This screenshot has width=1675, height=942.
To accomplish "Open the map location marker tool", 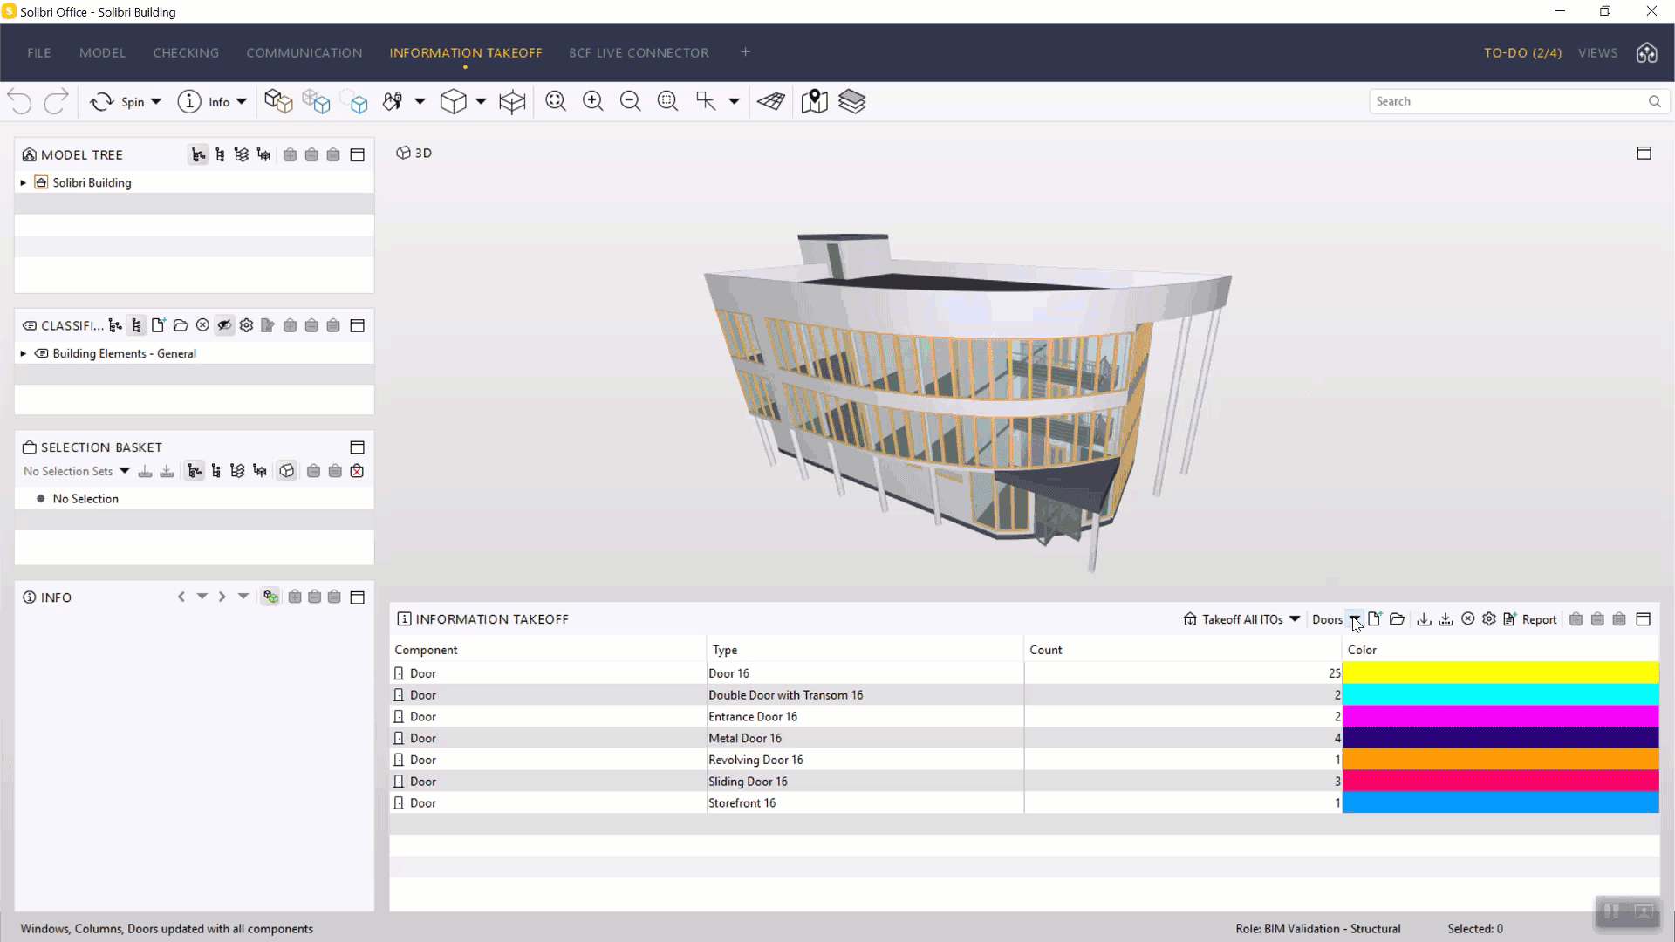I will pyautogui.click(x=814, y=101).
